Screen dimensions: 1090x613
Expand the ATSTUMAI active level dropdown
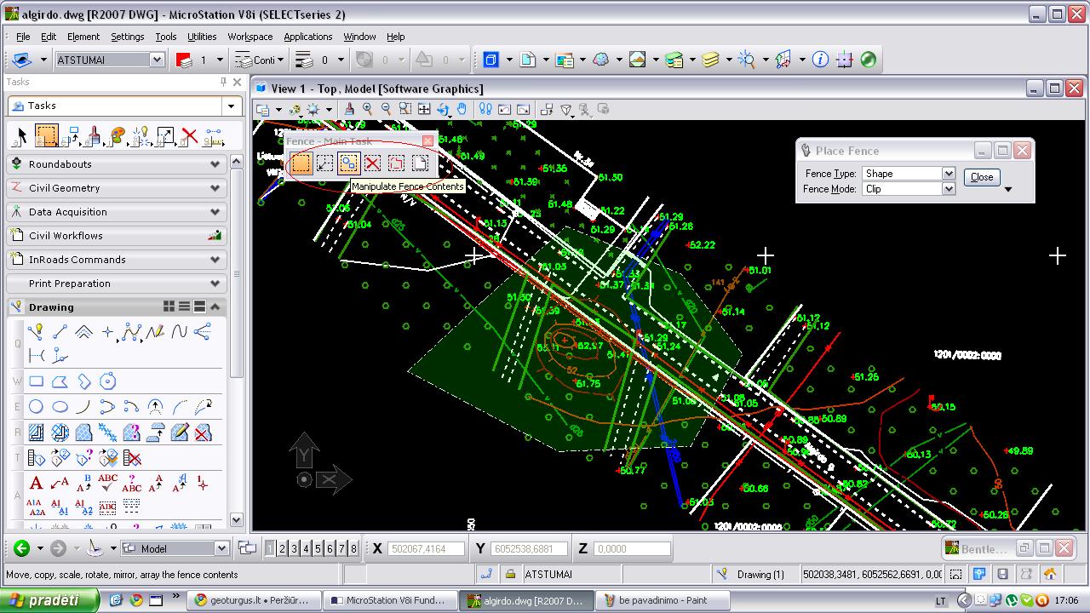pyautogui.click(x=110, y=60)
